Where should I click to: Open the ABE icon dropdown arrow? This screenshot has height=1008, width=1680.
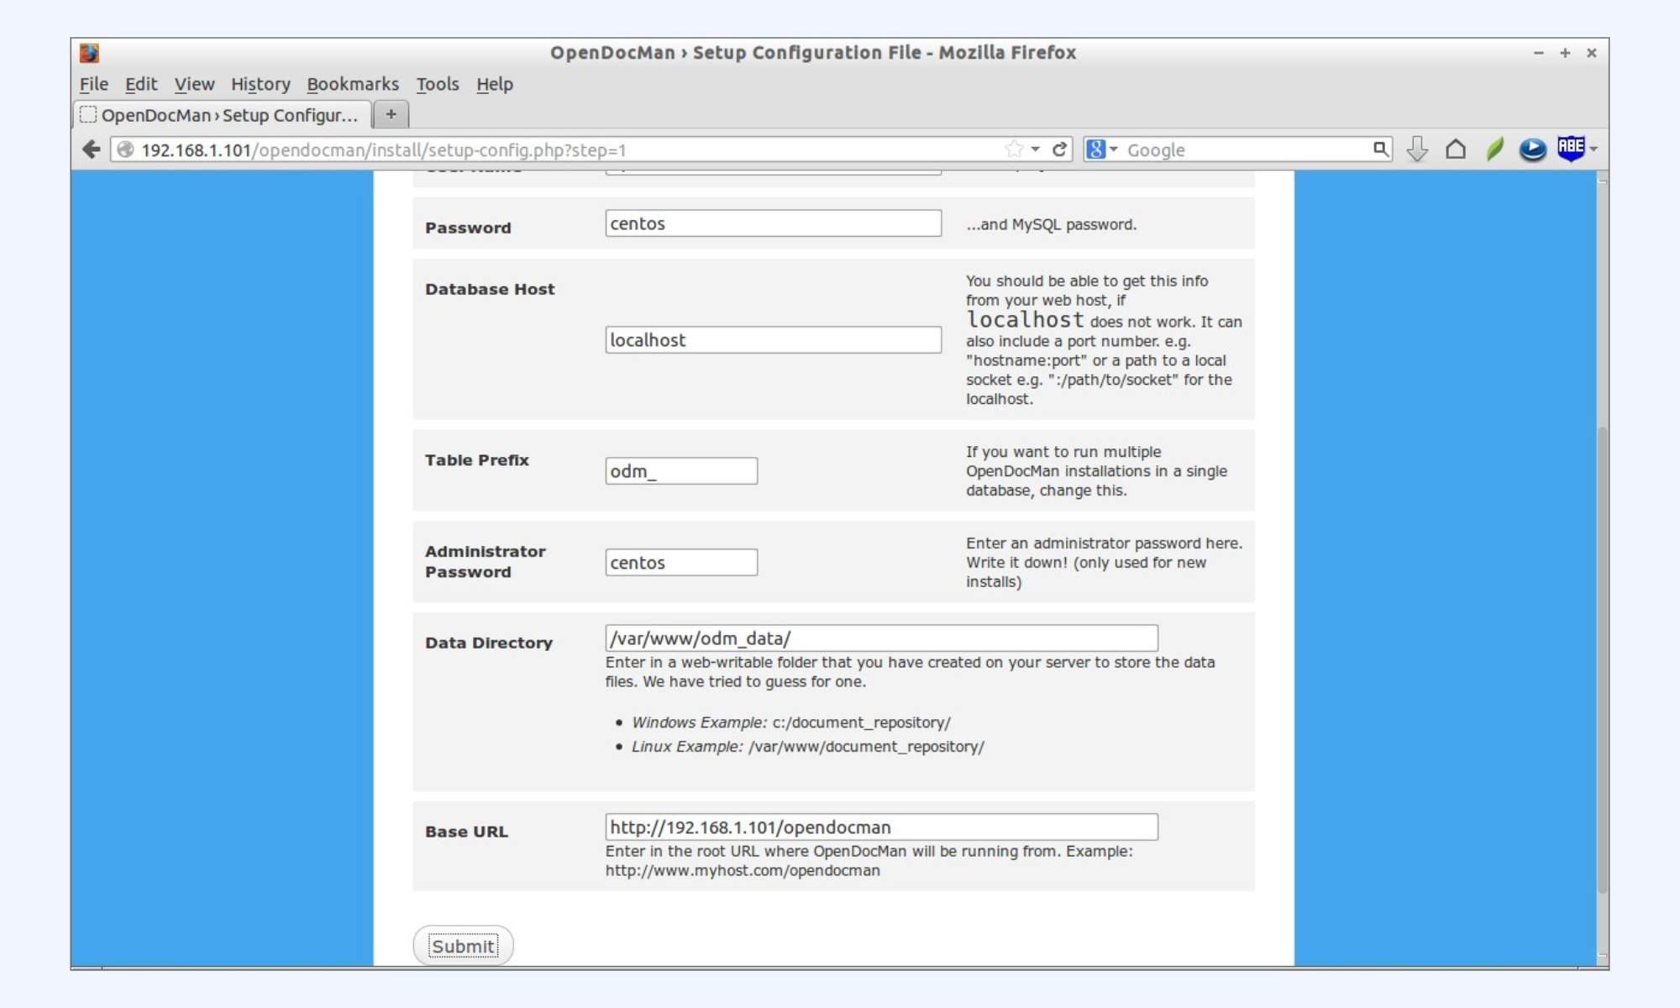(x=1593, y=150)
